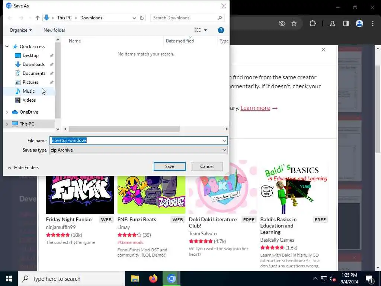
Task: Open Chrome Labs flask icon
Action: click(x=333, y=23)
